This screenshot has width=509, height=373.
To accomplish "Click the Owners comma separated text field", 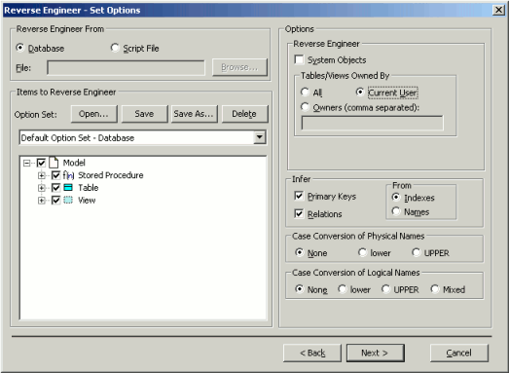I will 373,123.
